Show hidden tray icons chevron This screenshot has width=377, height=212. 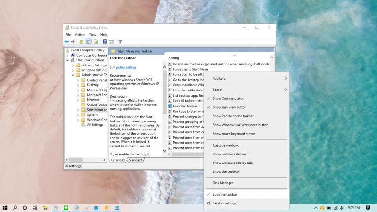click(315, 208)
